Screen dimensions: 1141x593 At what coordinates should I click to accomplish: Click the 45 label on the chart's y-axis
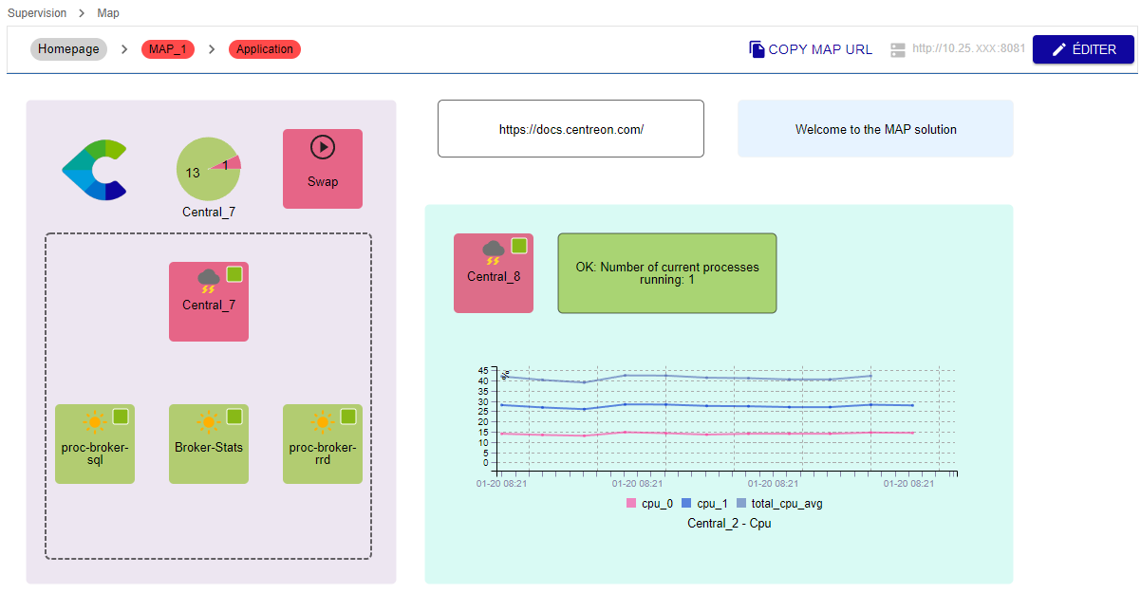pyautogui.click(x=482, y=370)
